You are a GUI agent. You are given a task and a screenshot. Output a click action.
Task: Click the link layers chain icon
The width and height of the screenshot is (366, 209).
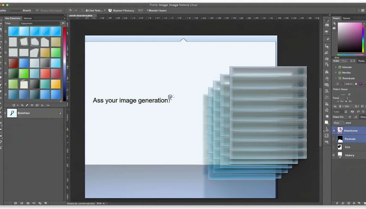[x=337, y=203]
